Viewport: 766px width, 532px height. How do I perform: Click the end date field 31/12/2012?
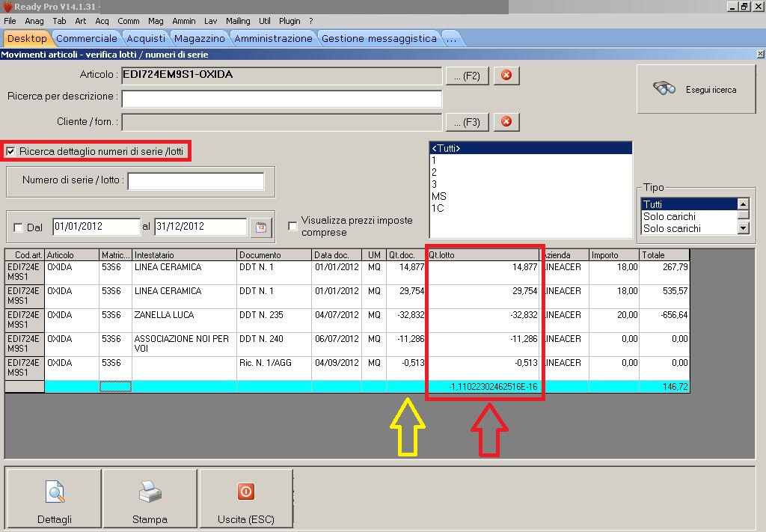[200, 227]
